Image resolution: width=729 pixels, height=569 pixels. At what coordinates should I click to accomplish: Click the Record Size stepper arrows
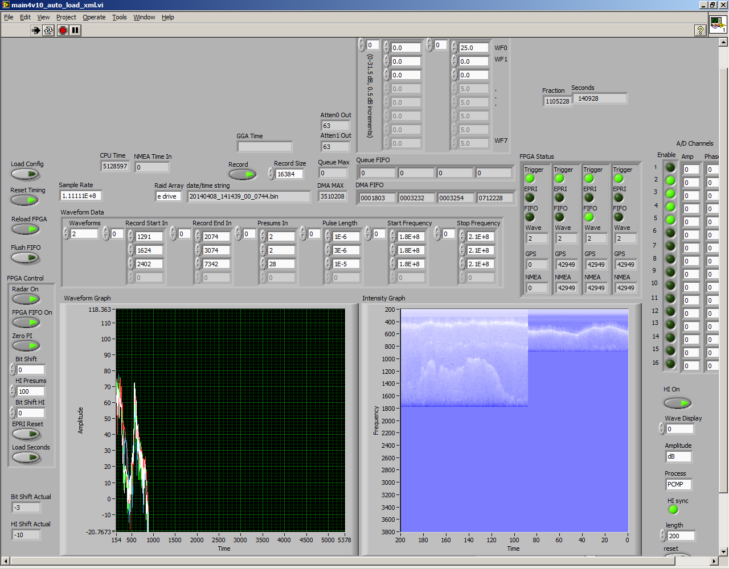(271, 174)
